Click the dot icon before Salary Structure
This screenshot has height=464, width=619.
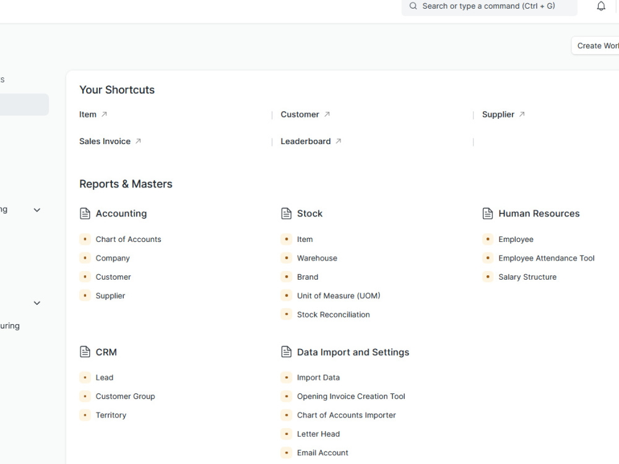(x=488, y=277)
